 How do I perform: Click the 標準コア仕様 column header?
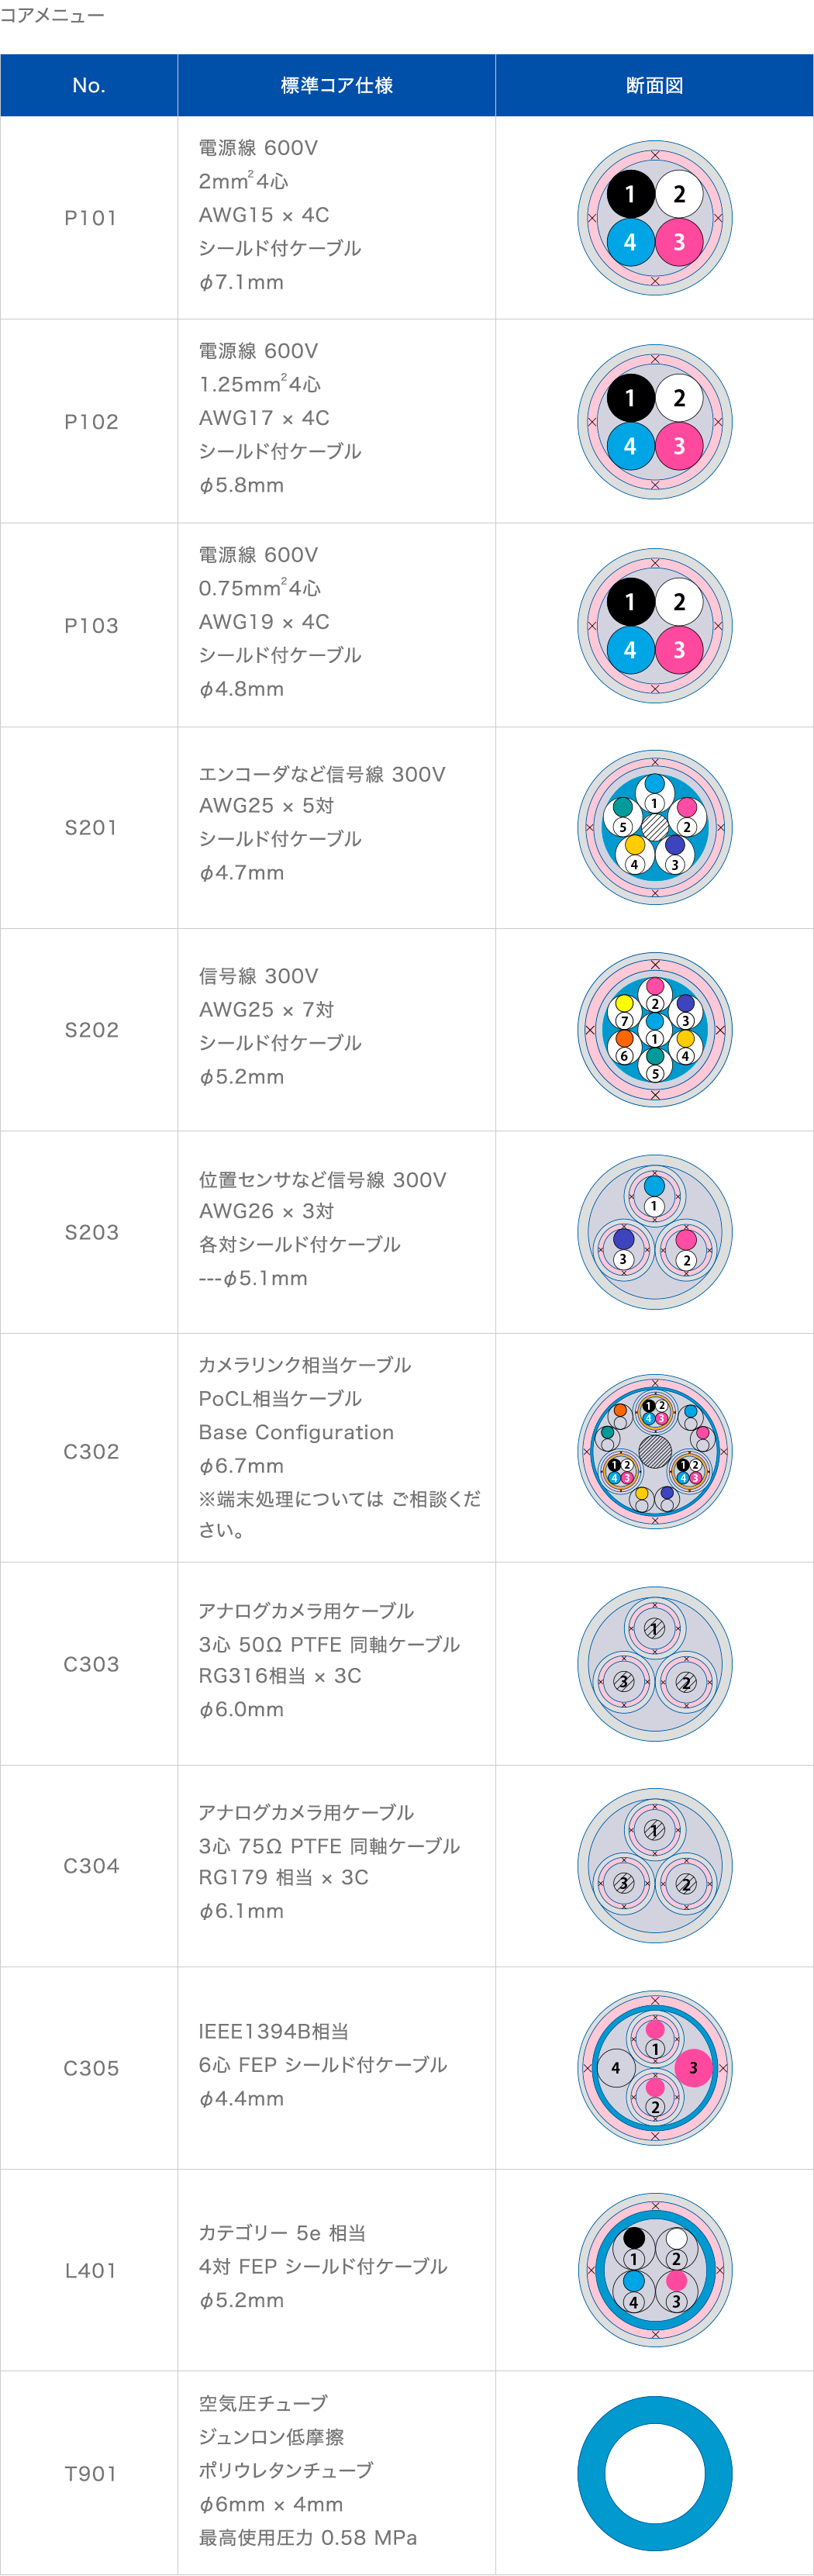[x=337, y=85]
